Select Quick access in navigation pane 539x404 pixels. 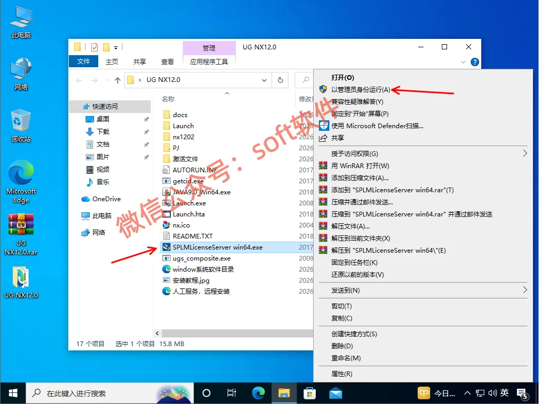click(110, 107)
